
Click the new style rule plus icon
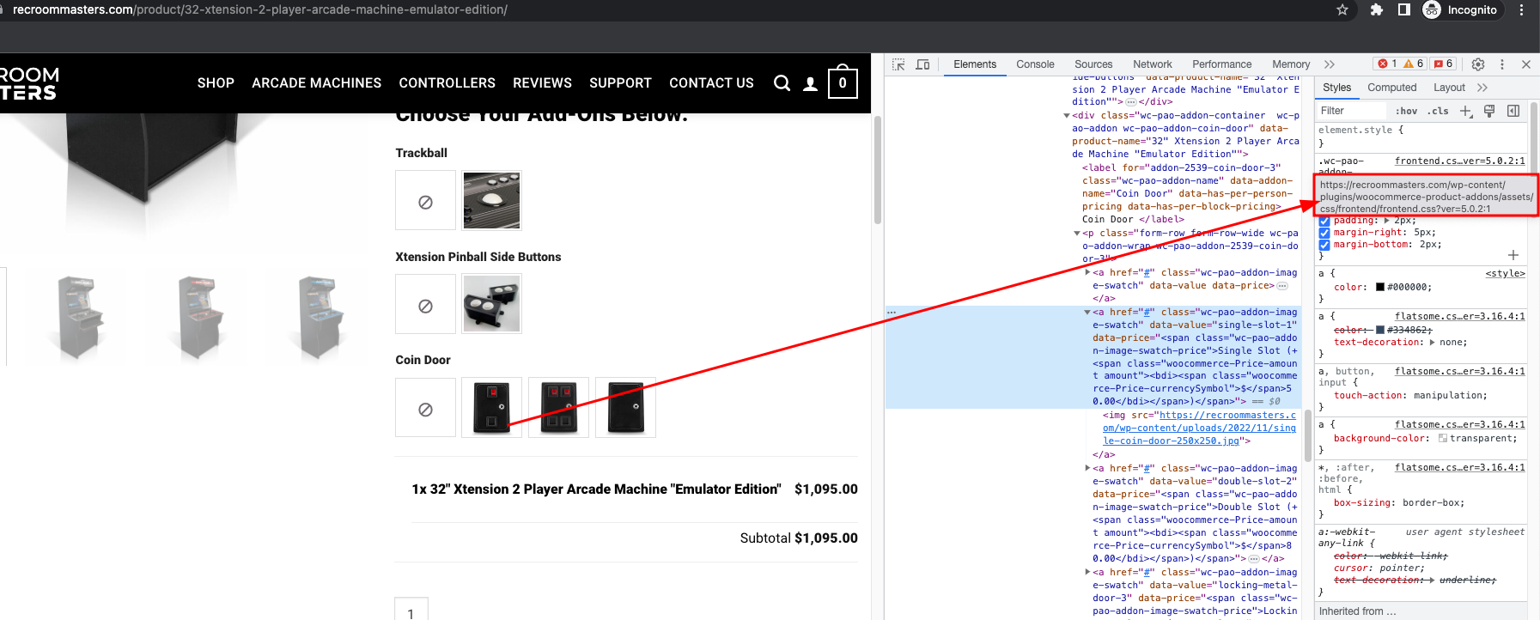(x=1466, y=111)
